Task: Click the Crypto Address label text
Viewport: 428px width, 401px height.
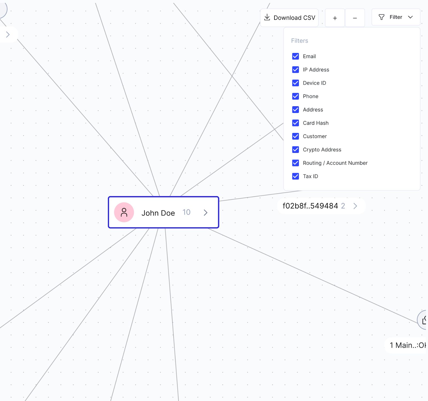Action: coord(322,150)
